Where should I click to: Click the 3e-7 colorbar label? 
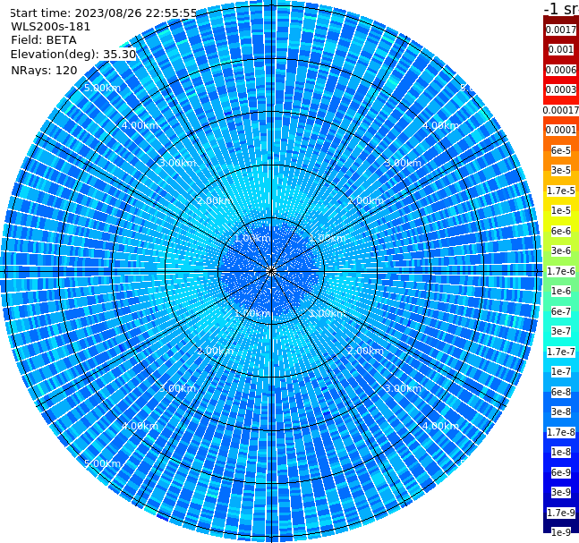(561, 331)
